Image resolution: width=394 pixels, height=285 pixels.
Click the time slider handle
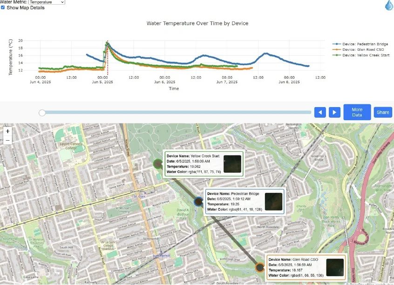[42, 112]
